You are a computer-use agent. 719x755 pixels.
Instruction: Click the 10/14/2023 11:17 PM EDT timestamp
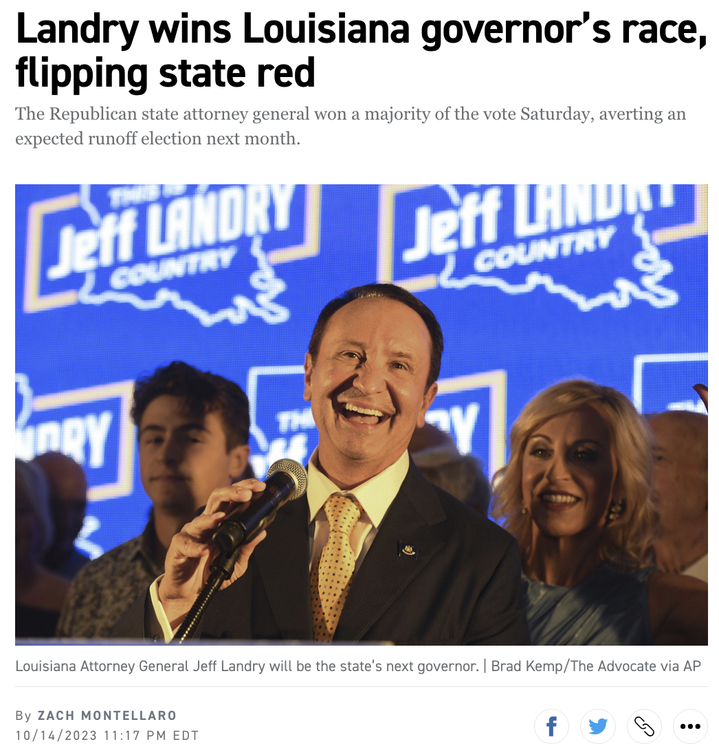coord(107,736)
